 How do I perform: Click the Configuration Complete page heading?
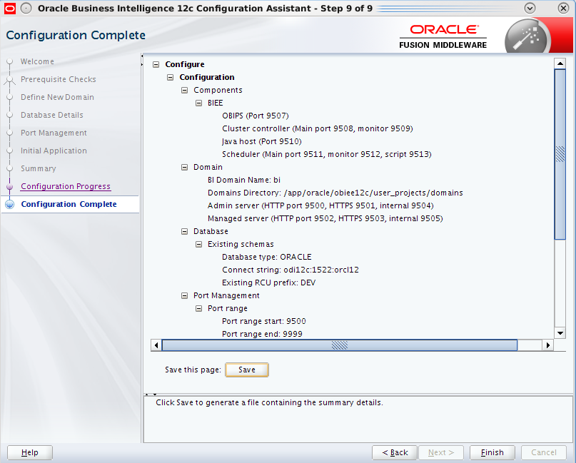(76, 35)
